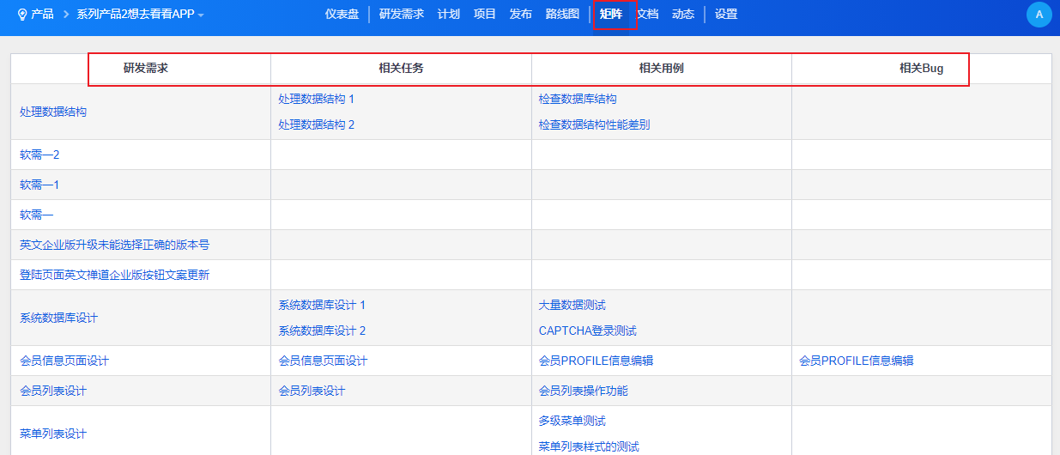Open the 会员信息页面设计 requirement
Viewport: 1060px width, 455px height.
pos(64,361)
